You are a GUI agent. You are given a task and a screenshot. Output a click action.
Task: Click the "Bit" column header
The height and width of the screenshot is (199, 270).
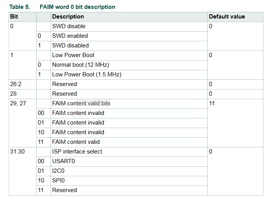14,17
